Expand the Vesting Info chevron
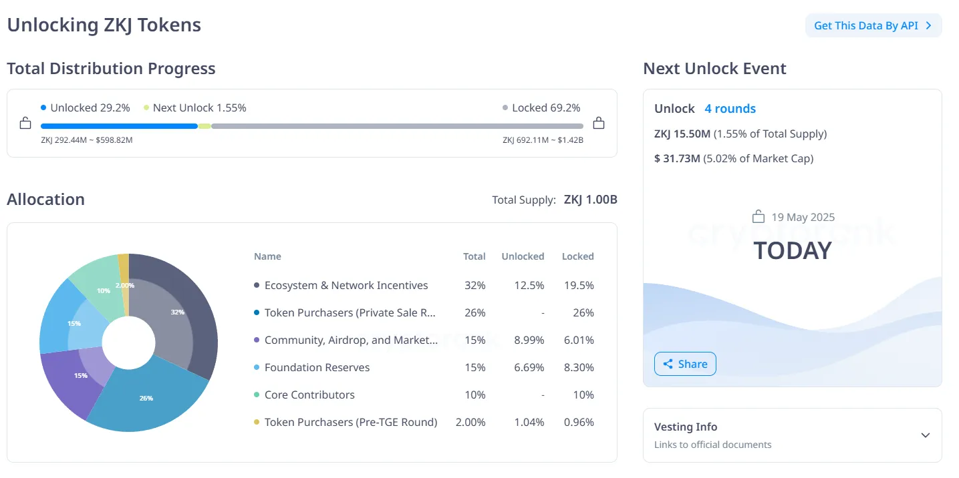 click(925, 435)
